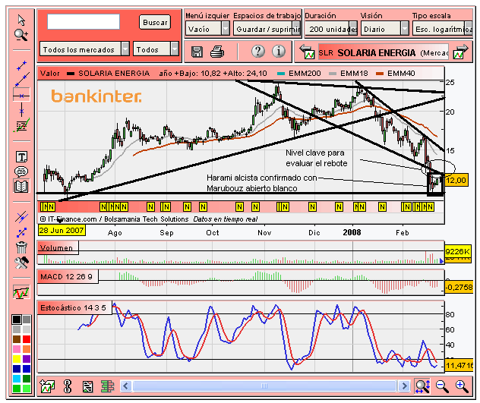Click the 28 Jun 2007 date marker
The width and height of the screenshot is (480, 403).
(x=62, y=231)
